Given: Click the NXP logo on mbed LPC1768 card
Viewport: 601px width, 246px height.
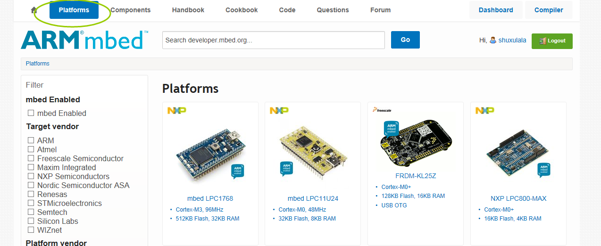Looking at the screenshot, I should [177, 110].
